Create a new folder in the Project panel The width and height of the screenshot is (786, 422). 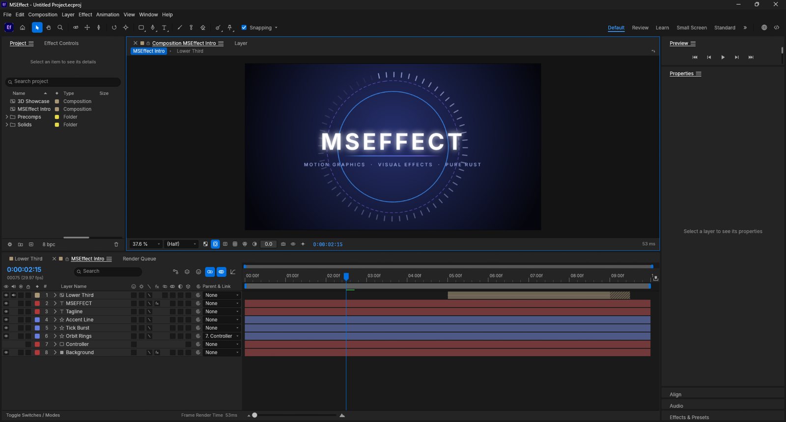click(x=20, y=244)
